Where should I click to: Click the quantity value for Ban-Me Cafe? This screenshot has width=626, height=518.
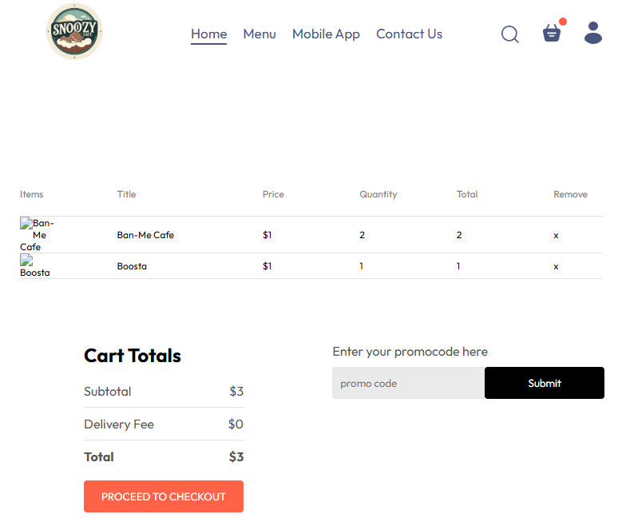click(363, 235)
